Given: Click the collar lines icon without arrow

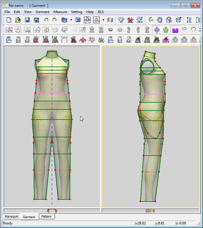Looking at the screenshot, I should pyautogui.click(x=147, y=40).
